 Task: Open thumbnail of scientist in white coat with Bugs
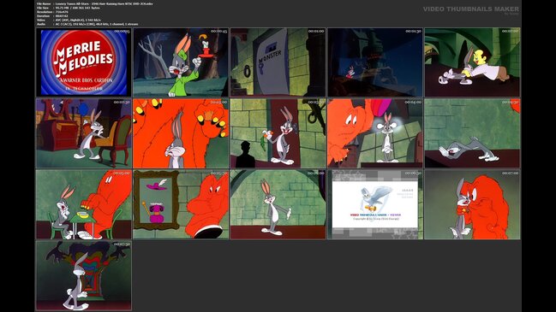[x=472, y=62]
